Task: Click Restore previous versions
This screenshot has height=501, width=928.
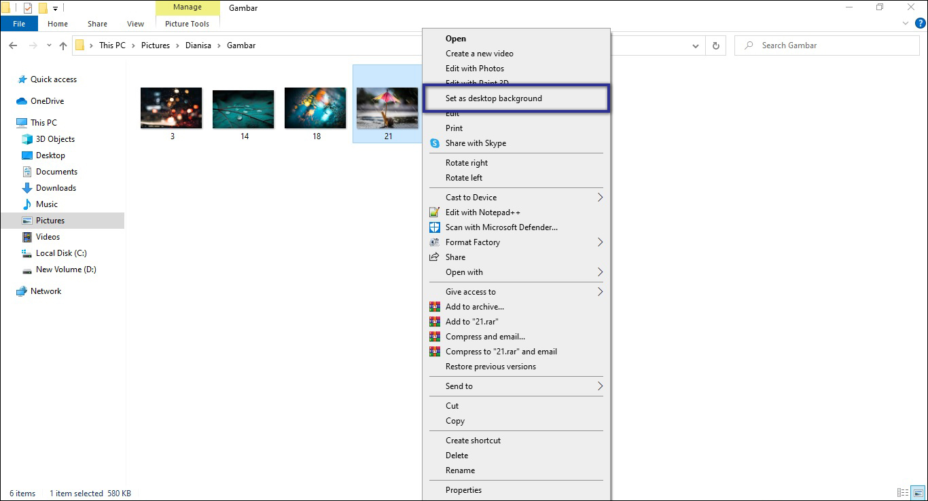Action: click(x=491, y=366)
